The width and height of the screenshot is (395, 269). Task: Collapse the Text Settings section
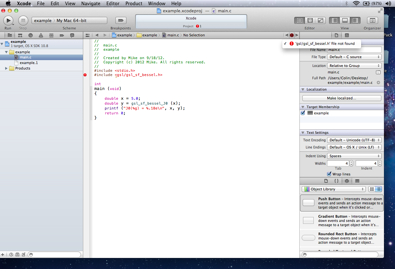303,133
